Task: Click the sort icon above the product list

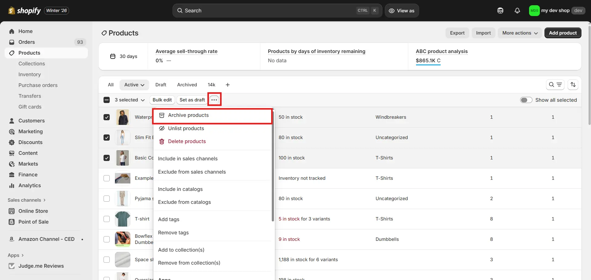Action: (573, 84)
